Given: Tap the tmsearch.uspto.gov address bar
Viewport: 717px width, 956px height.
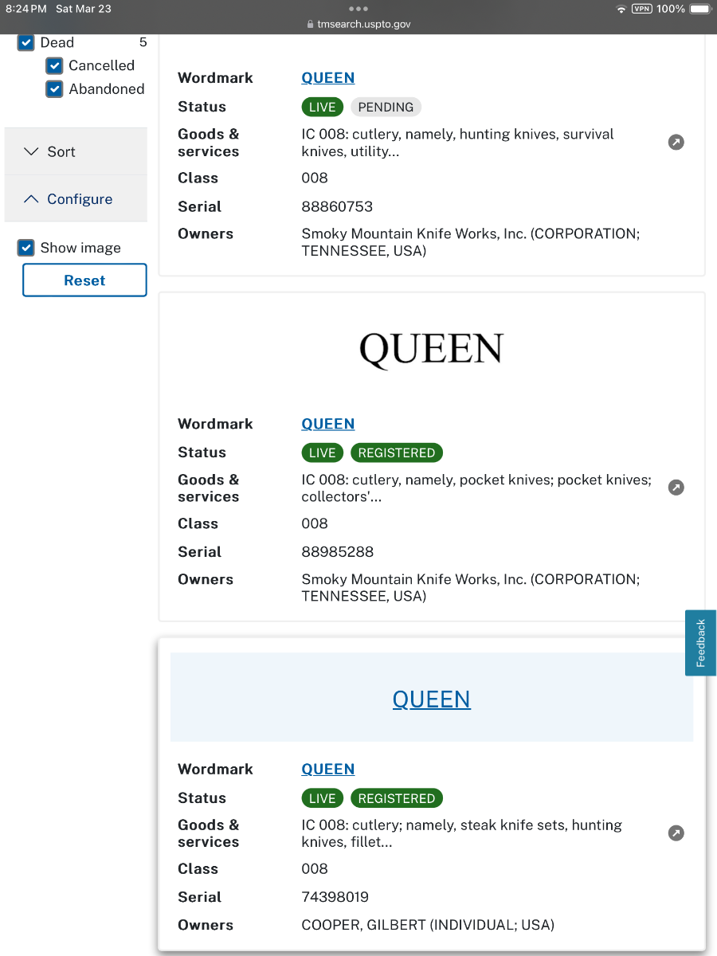Looking at the screenshot, I should click(x=358, y=24).
